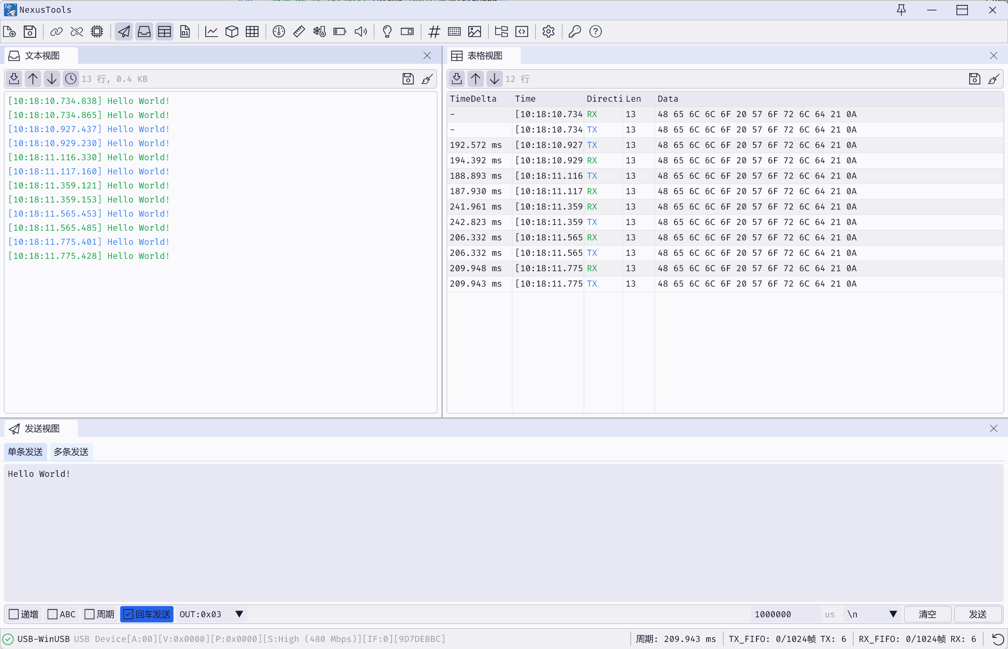Select the 单条发送 tab
Screen dimensions: 1008x649
tap(25, 452)
